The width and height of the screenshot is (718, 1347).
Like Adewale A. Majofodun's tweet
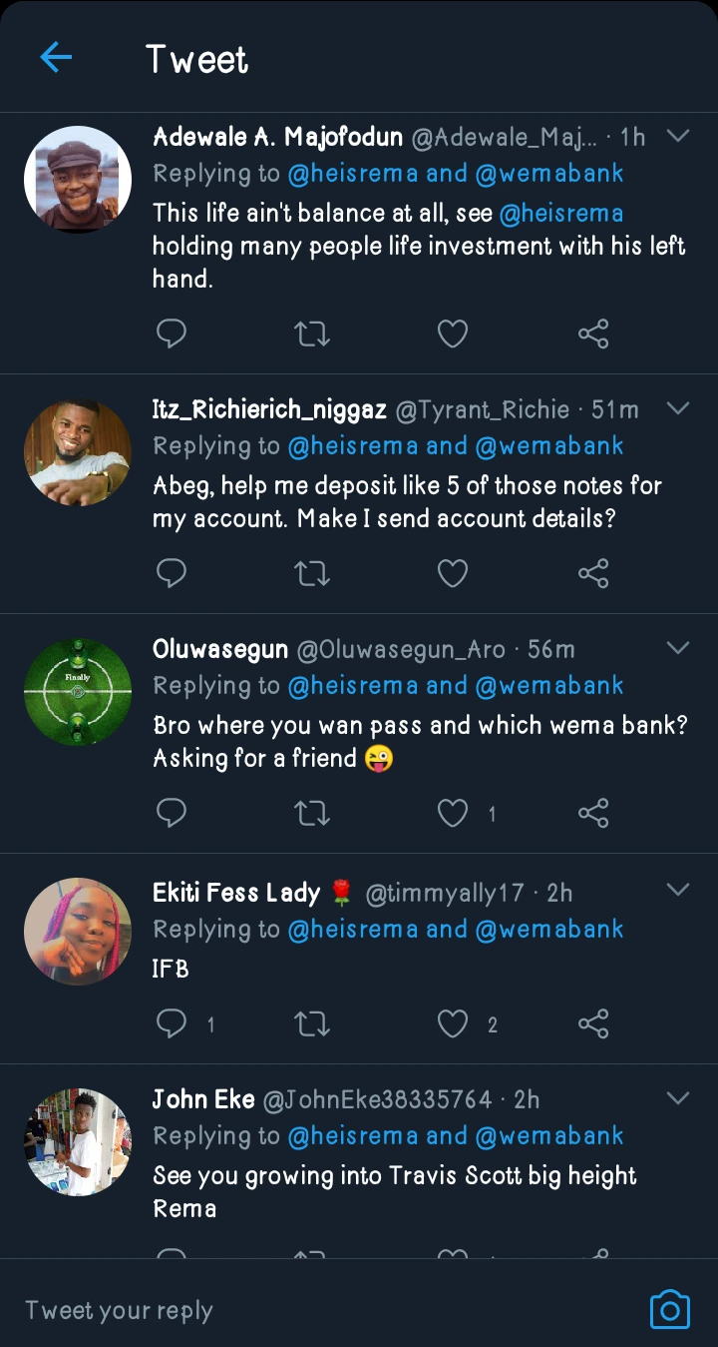(453, 334)
